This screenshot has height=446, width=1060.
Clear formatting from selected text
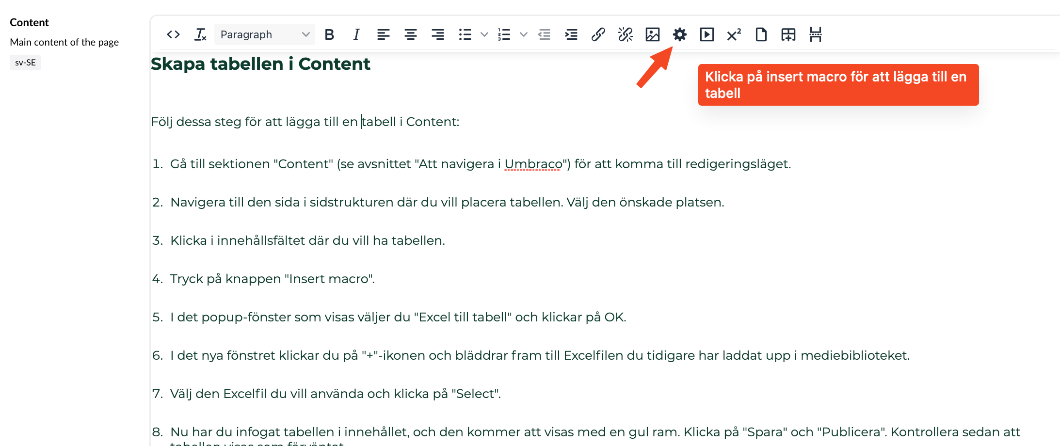(x=200, y=34)
